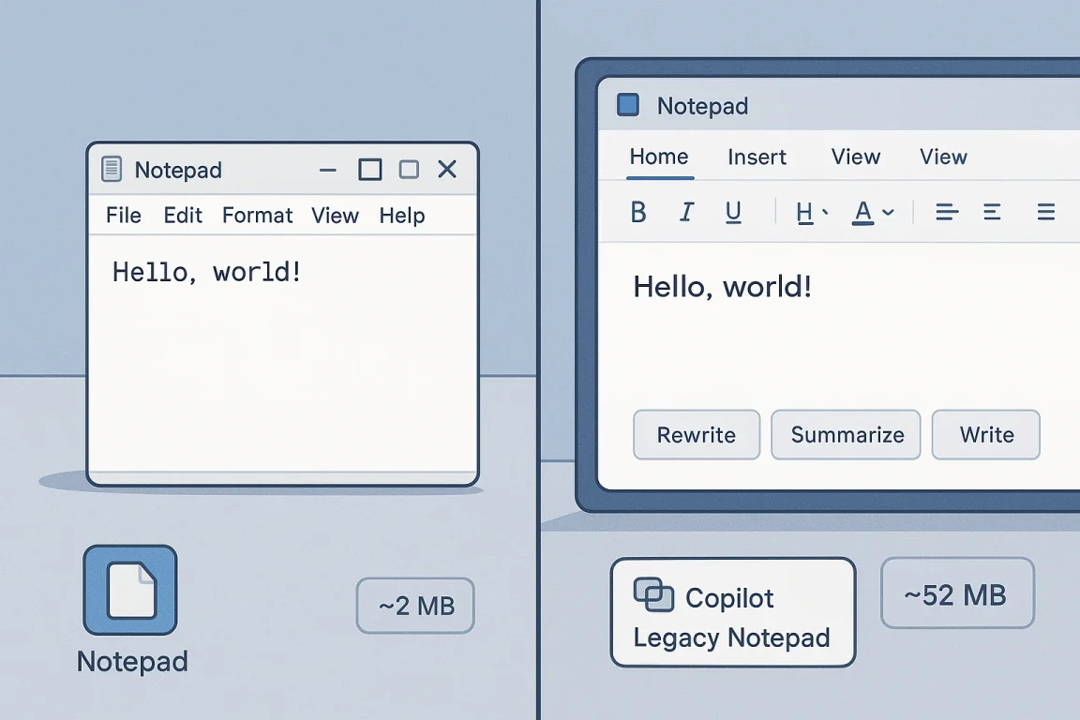Click the Heading H icon

click(803, 213)
